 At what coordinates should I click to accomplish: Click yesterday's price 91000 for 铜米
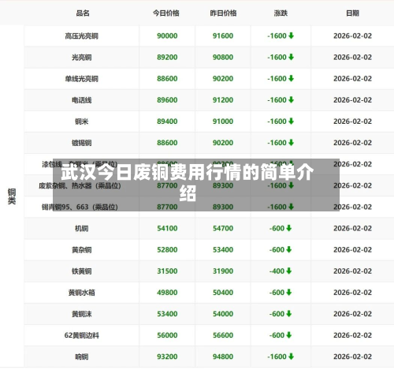[x=223, y=121]
